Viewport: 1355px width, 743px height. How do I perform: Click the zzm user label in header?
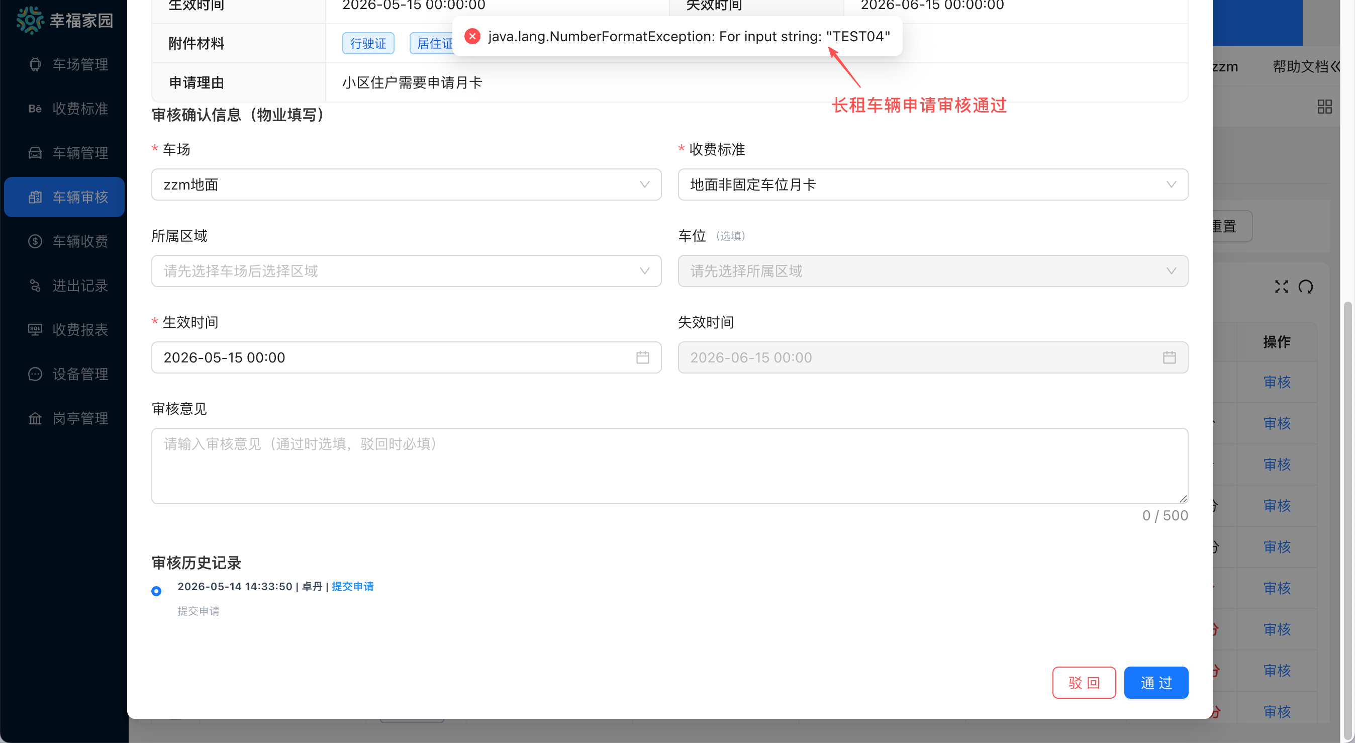(1225, 67)
